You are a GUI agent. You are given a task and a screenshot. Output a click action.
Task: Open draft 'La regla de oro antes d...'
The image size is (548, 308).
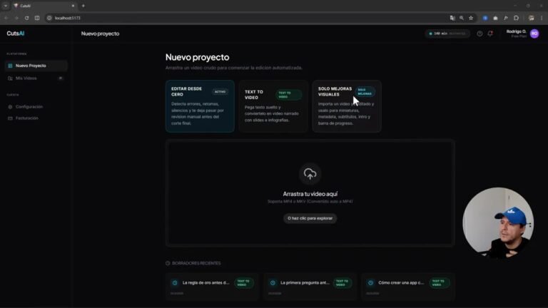(212, 287)
